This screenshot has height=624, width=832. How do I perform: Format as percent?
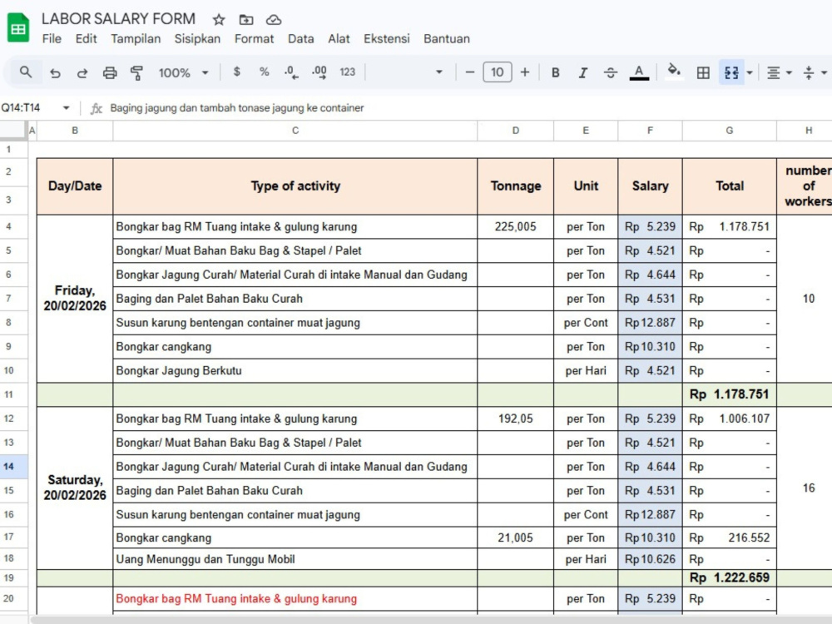265,72
